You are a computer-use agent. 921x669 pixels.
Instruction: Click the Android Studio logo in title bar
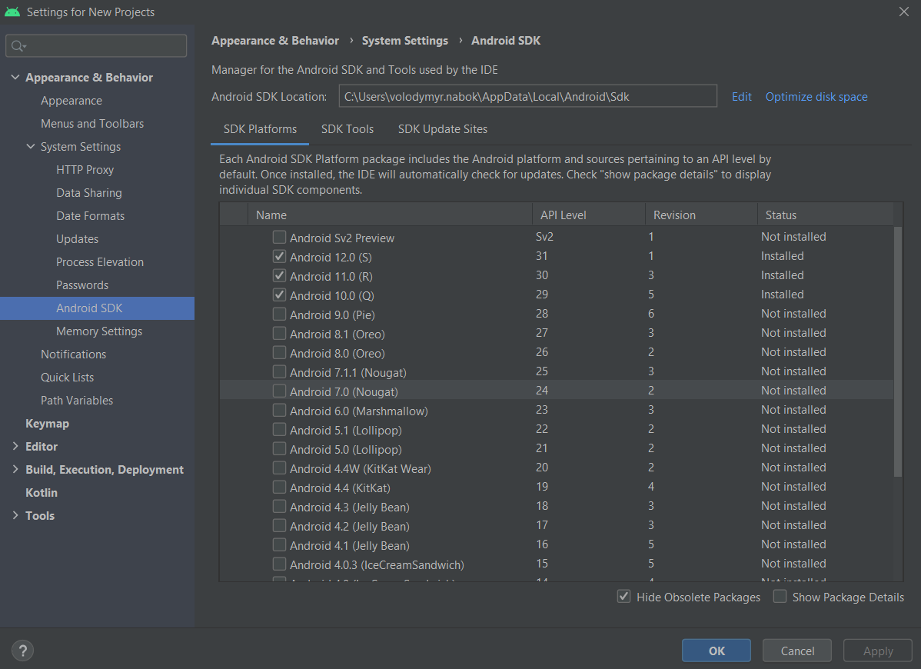(12, 12)
